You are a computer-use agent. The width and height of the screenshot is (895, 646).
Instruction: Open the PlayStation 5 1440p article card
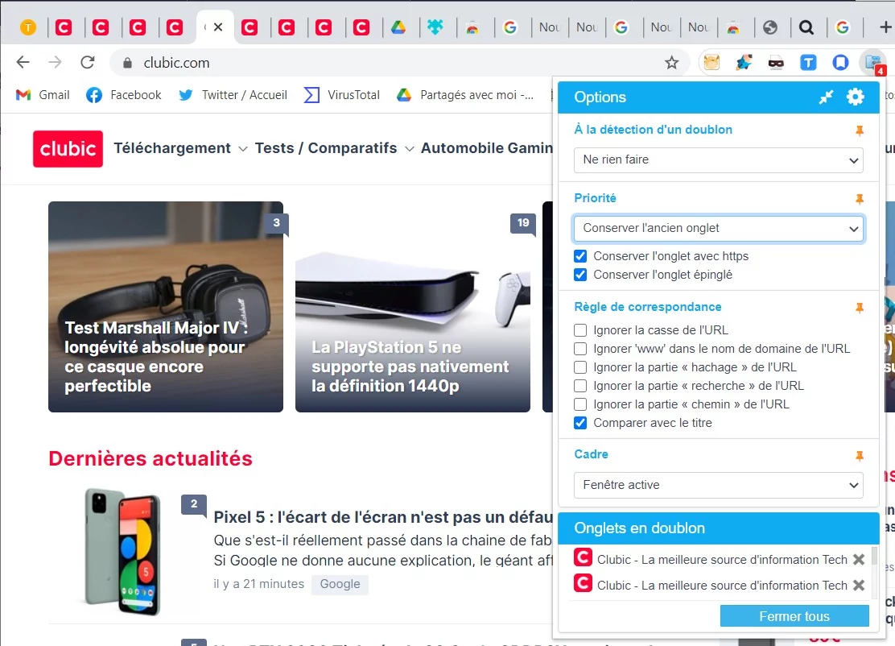pos(413,307)
